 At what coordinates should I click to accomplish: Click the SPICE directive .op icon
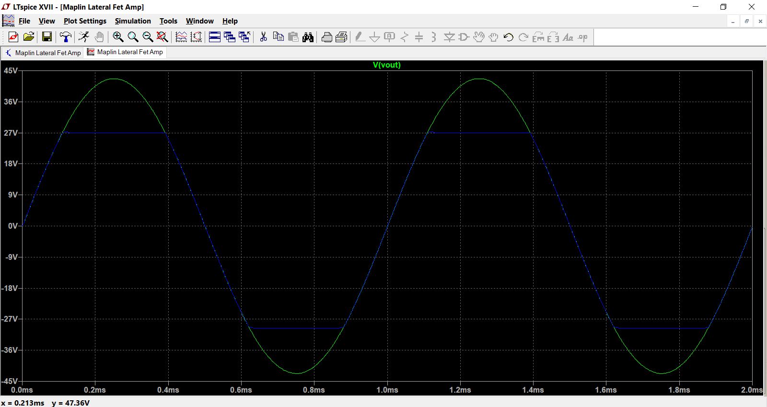point(582,37)
